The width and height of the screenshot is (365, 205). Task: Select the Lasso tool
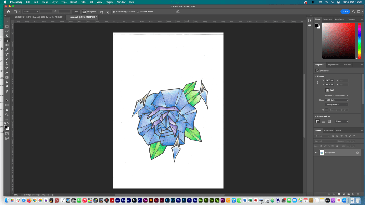click(x=7, y=31)
